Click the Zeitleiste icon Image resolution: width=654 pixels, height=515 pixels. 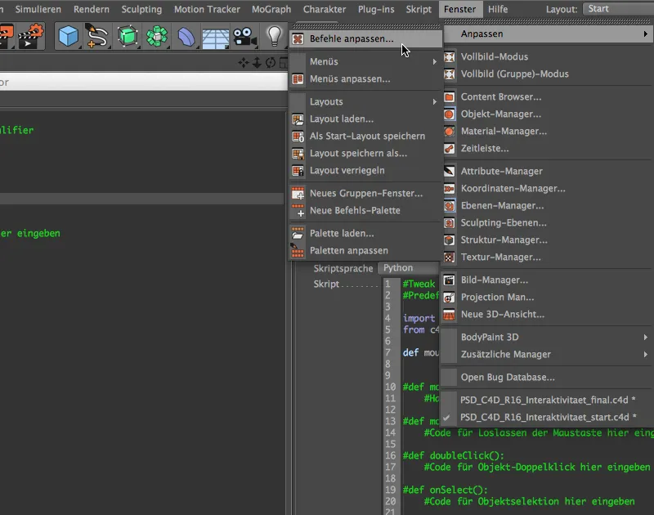(449, 148)
